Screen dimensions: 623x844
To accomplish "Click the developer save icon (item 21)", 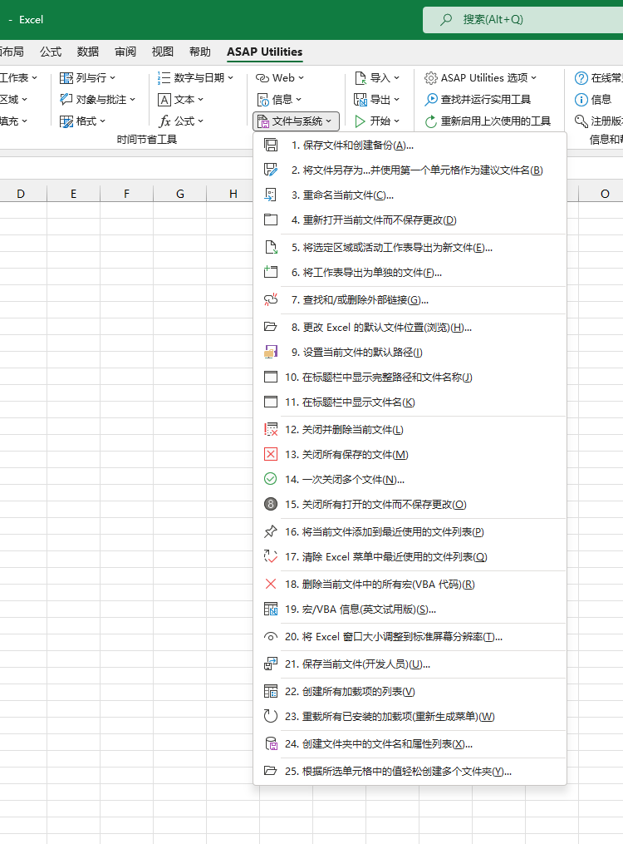I will (271, 664).
